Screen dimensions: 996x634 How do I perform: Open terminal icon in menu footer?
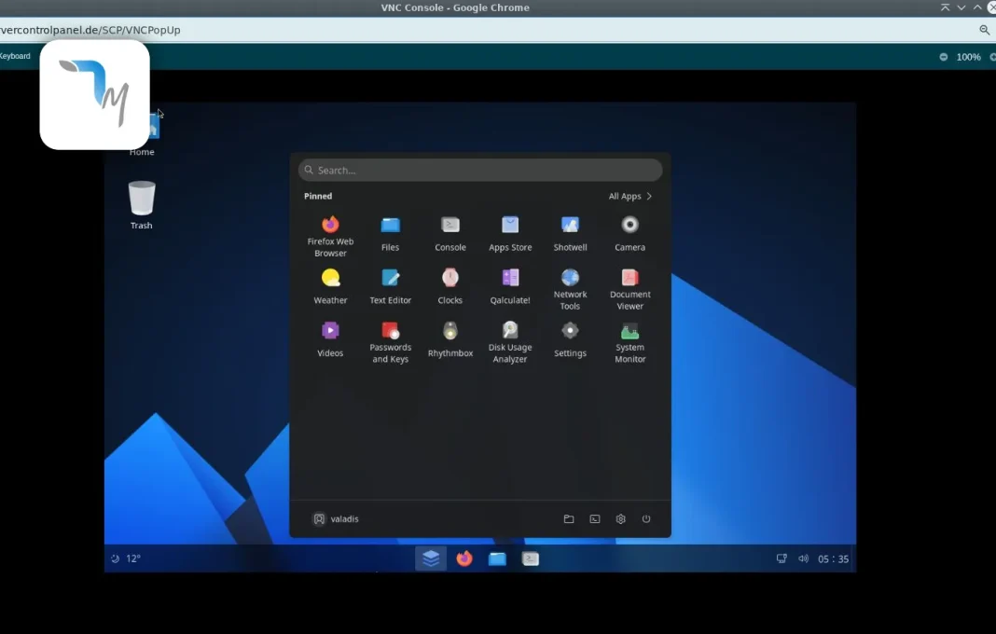click(595, 519)
